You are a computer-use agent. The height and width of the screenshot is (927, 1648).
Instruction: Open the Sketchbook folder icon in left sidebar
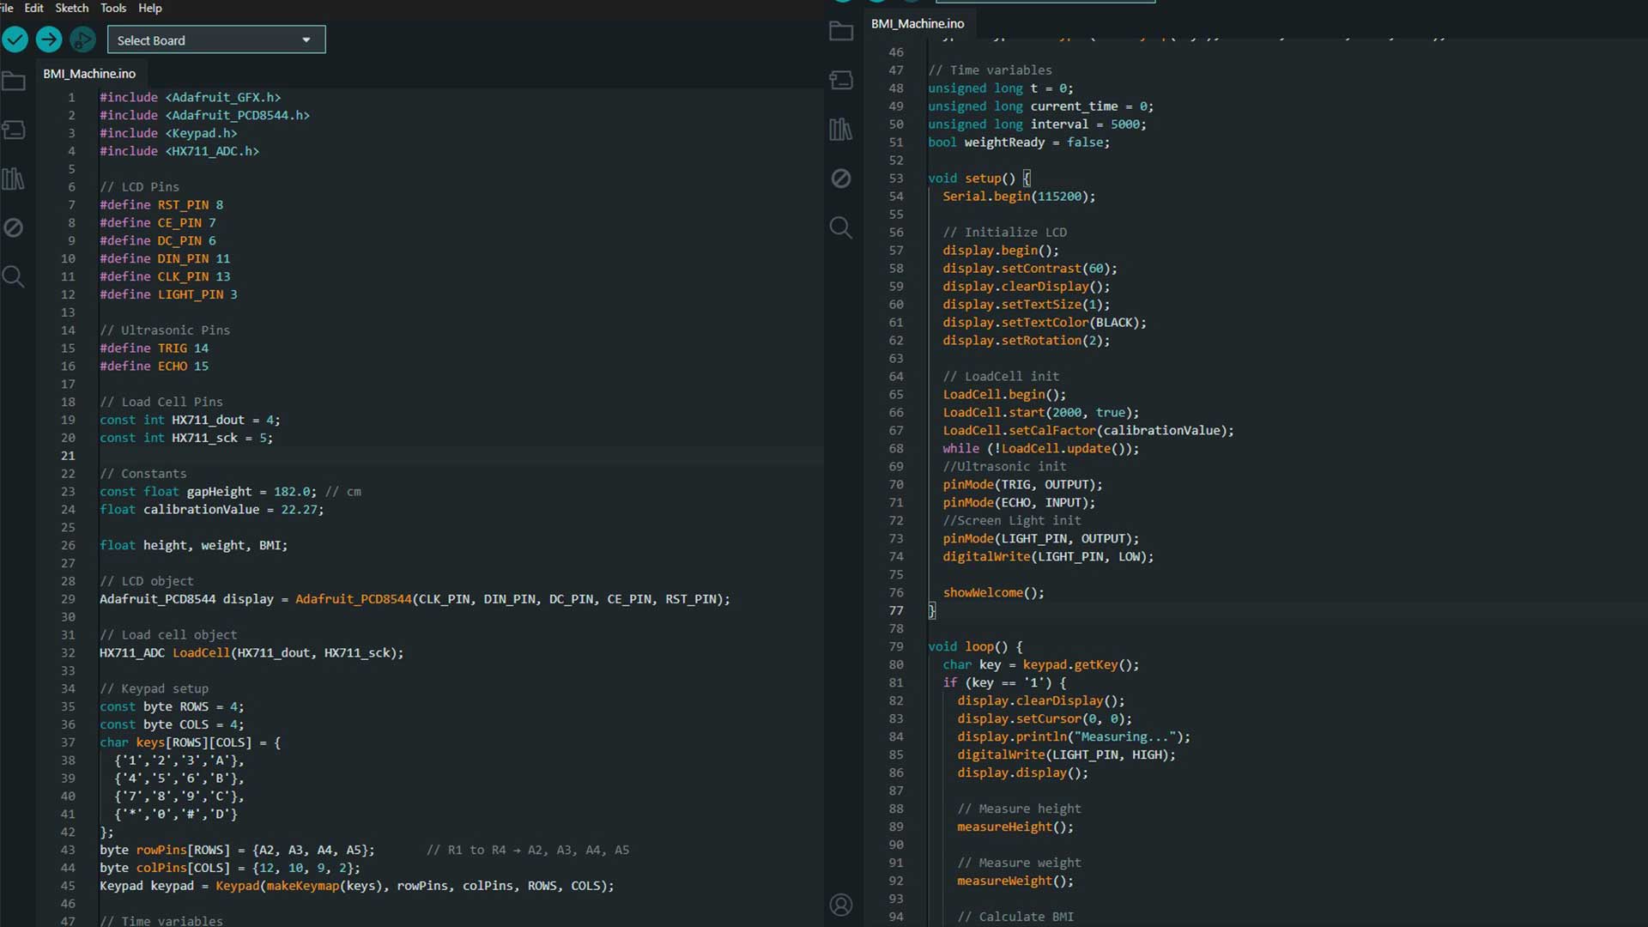coord(14,82)
